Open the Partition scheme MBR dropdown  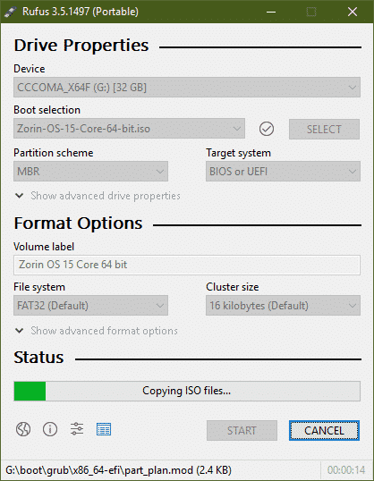[x=90, y=171]
